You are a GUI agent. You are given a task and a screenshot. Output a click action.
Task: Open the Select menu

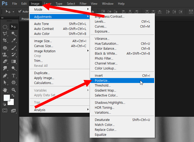click(x=71, y=4)
